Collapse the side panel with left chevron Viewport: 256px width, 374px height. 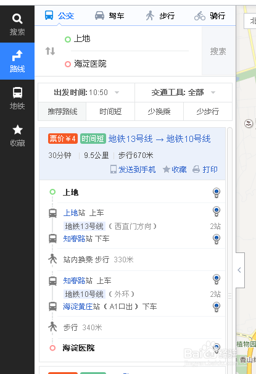pyautogui.click(x=240, y=270)
